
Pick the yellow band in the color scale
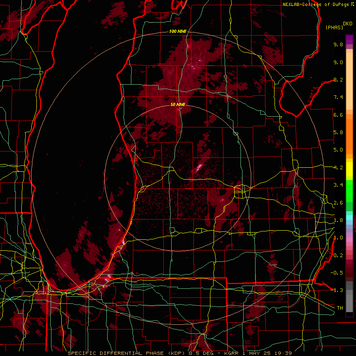(x=349, y=169)
